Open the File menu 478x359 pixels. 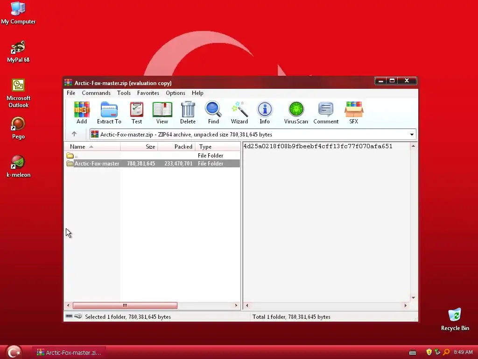coord(71,93)
